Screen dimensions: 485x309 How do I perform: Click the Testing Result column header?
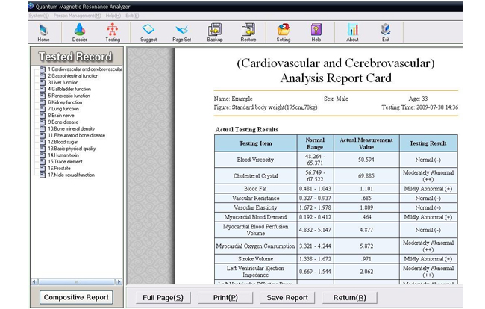pyautogui.click(x=428, y=143)
